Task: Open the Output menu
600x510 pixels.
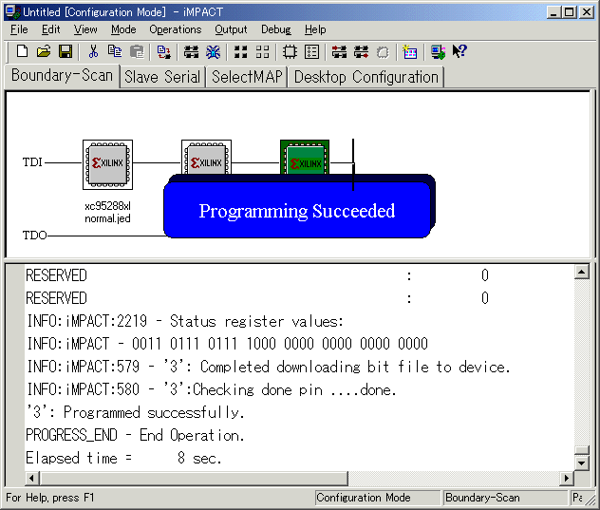Action: click(231, 29)
